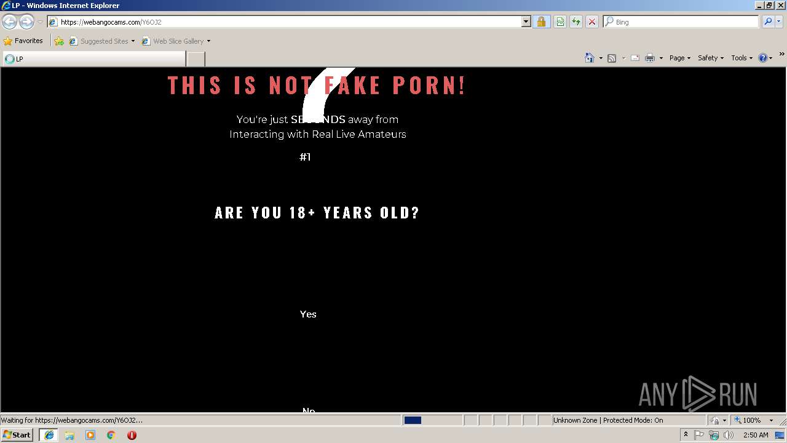Click the Action Center flag icon

tap(699, 435)
